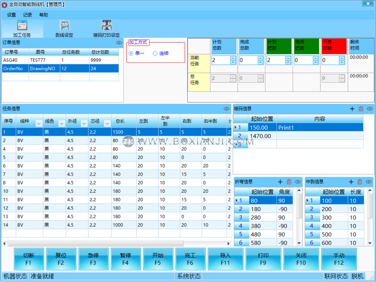Click the 准备就绪 machine status text
Viewport: 376px width, 282px height.
coord(42,276)
